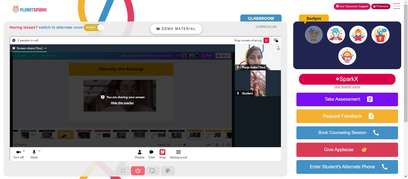Viewport: 408px width, 179px height.
Task: Open the People list in call
Action: (140, 154)
